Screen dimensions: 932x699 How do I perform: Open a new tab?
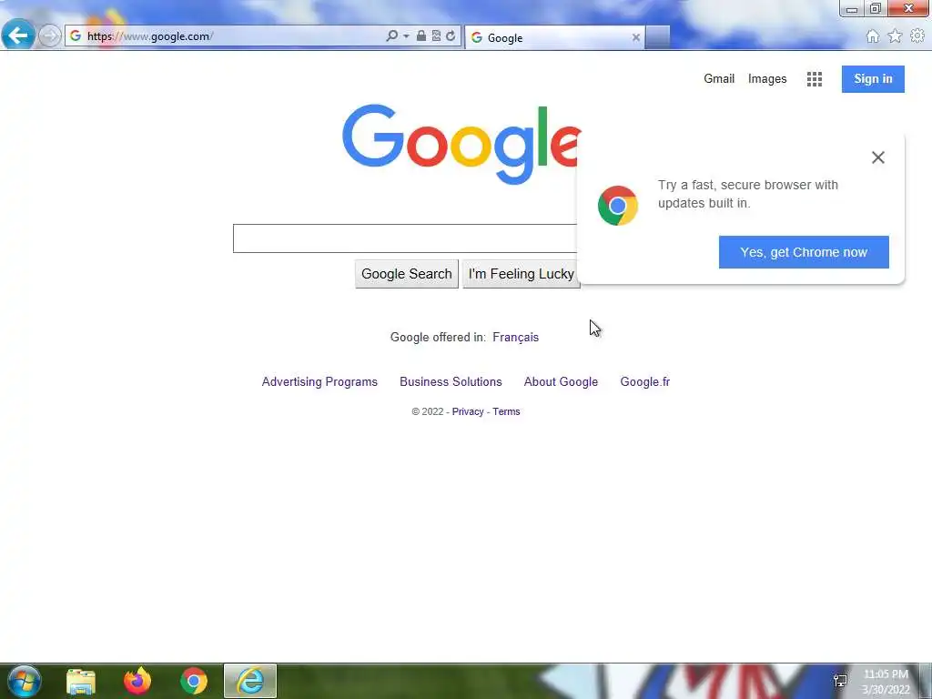[657, 37]
